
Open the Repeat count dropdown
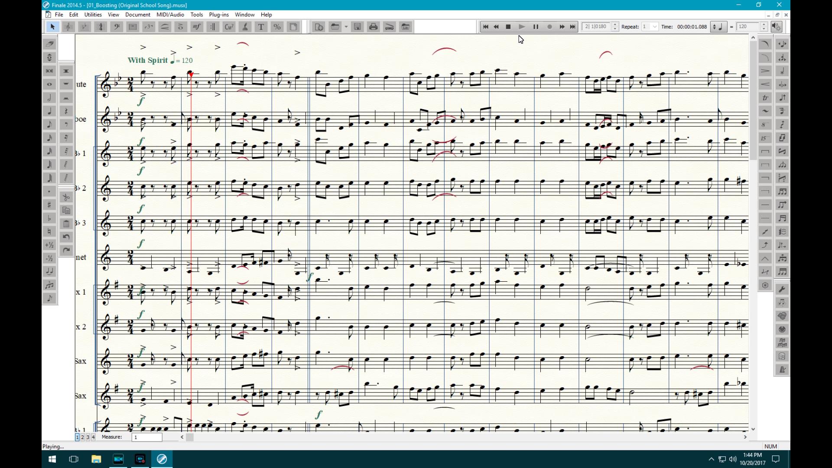654,27
